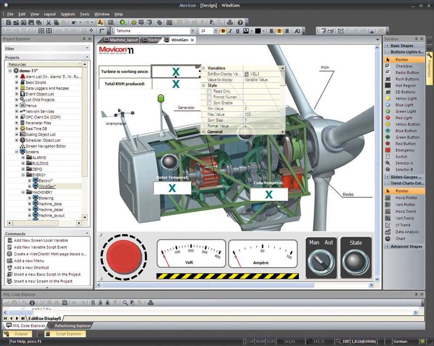Expand the Basic Shapes toolbox section

pos(387,46)
